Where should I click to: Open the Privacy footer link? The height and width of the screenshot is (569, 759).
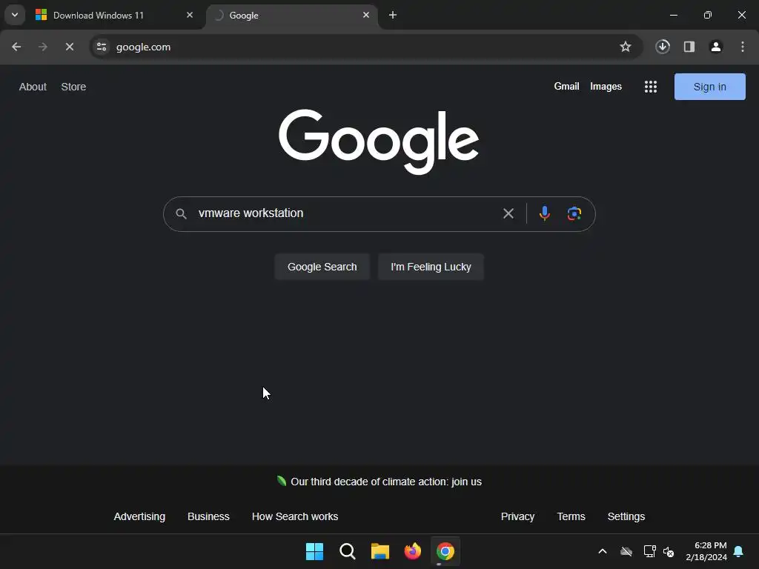pos(517,516)
